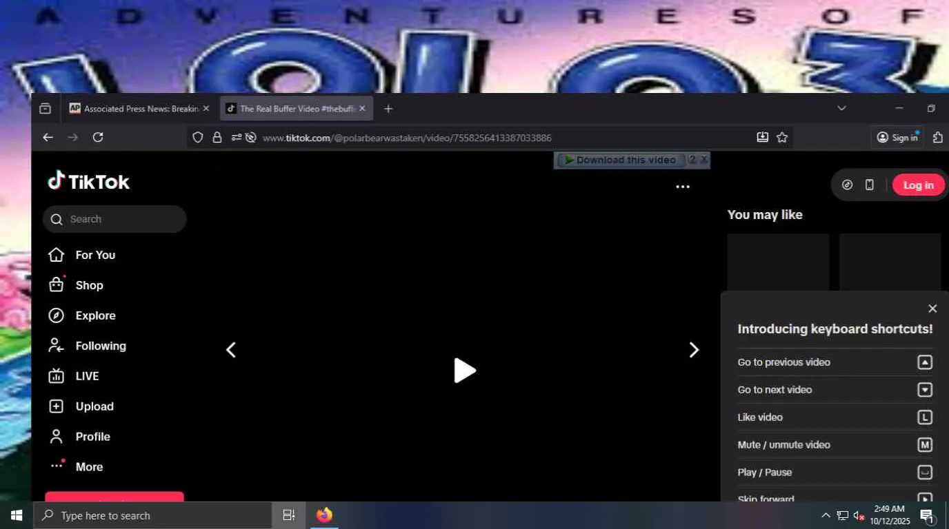Expand the list all tabs dropdown
949x529 pixels.
841,108
